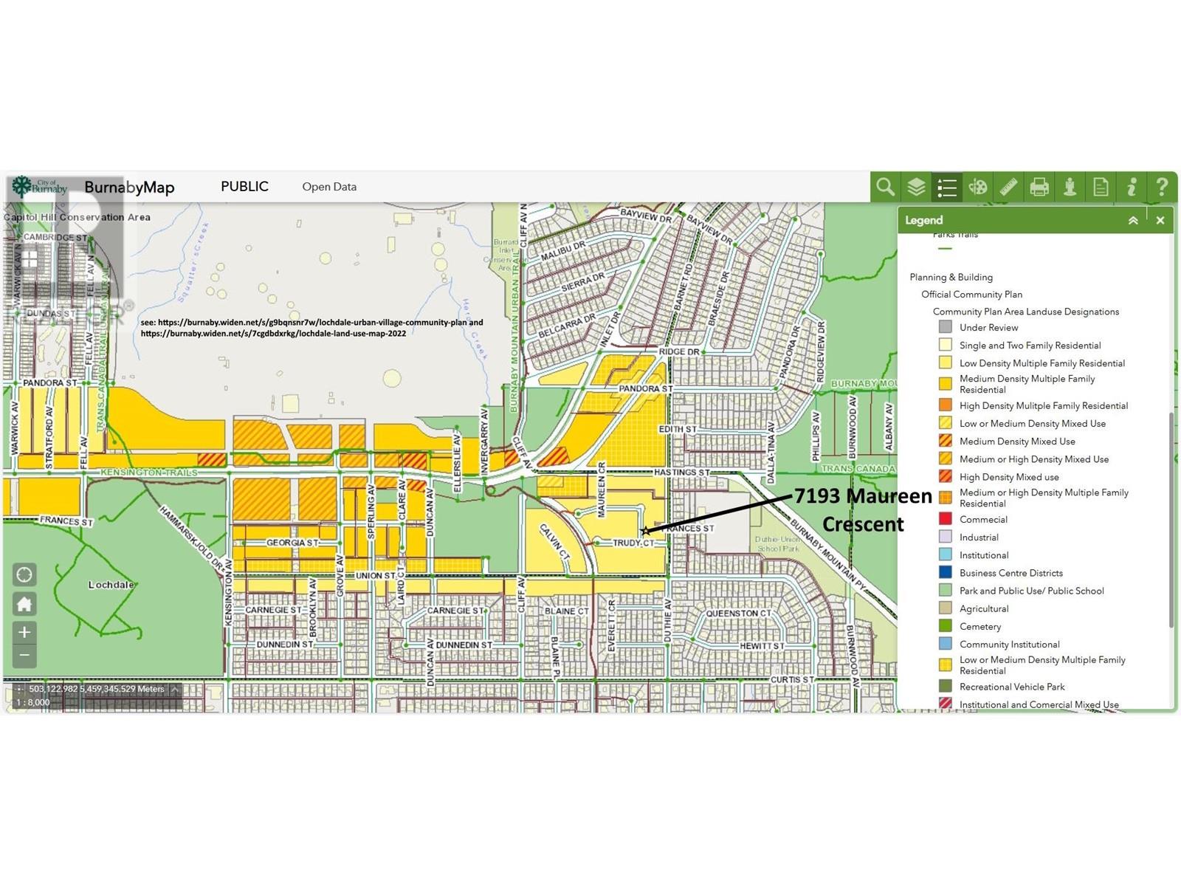
Task: Open the report document icon
Action: tap(1101, 188)
